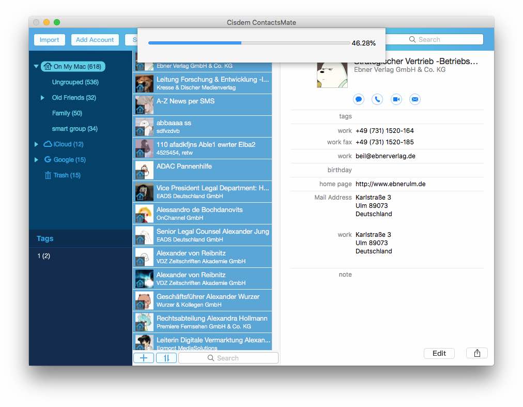Image resolution: width=523 pixels, height=407 pixels.
Task: Click the Alessandro de Bochdanovits avatar
Action: pos(144,214)
